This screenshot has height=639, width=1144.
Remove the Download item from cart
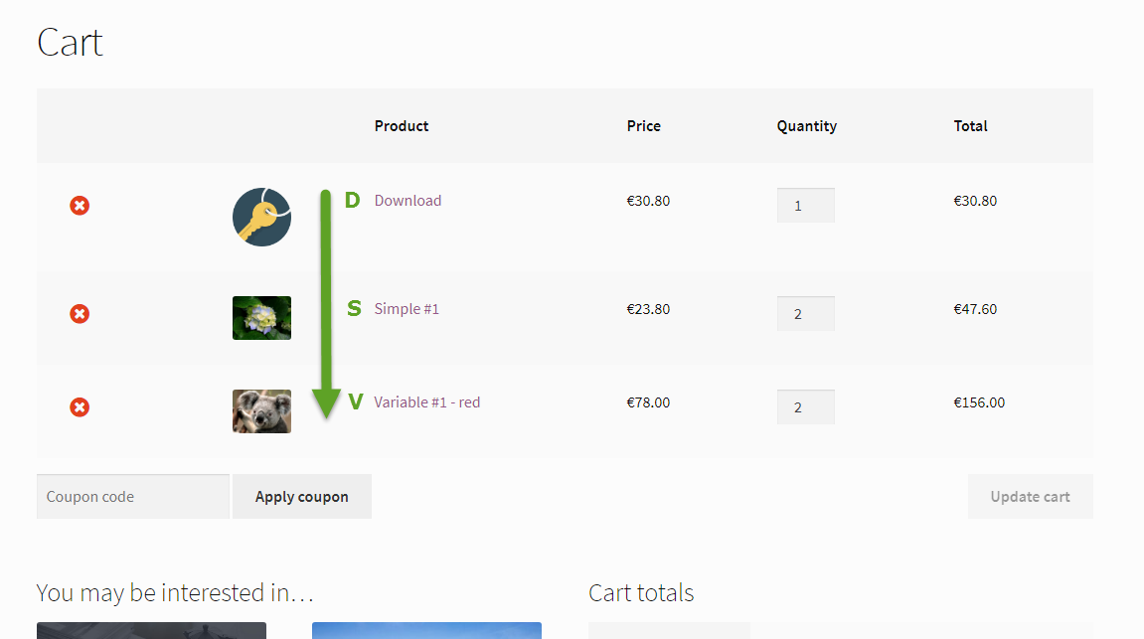tap(80, 206)
